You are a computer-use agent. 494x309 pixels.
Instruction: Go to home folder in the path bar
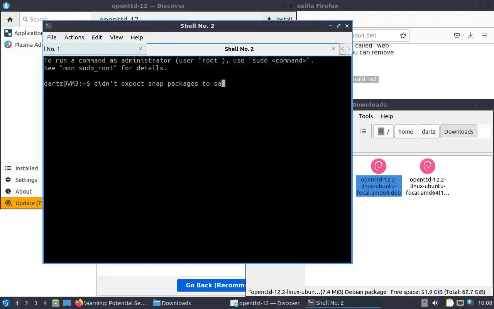(406, 131)
